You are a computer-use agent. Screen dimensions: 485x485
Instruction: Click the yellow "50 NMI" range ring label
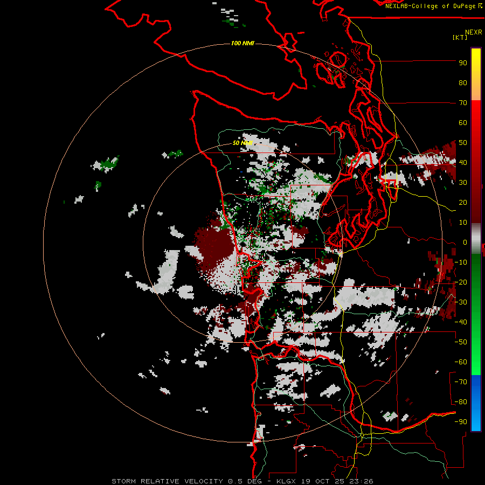point(242,143)
